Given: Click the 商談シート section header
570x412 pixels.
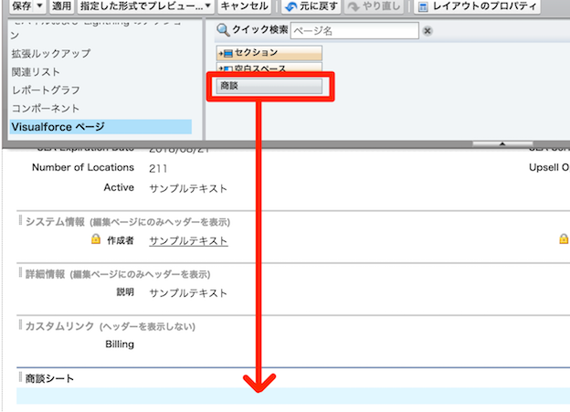Looking at the screenshot, I should (49, 378).
